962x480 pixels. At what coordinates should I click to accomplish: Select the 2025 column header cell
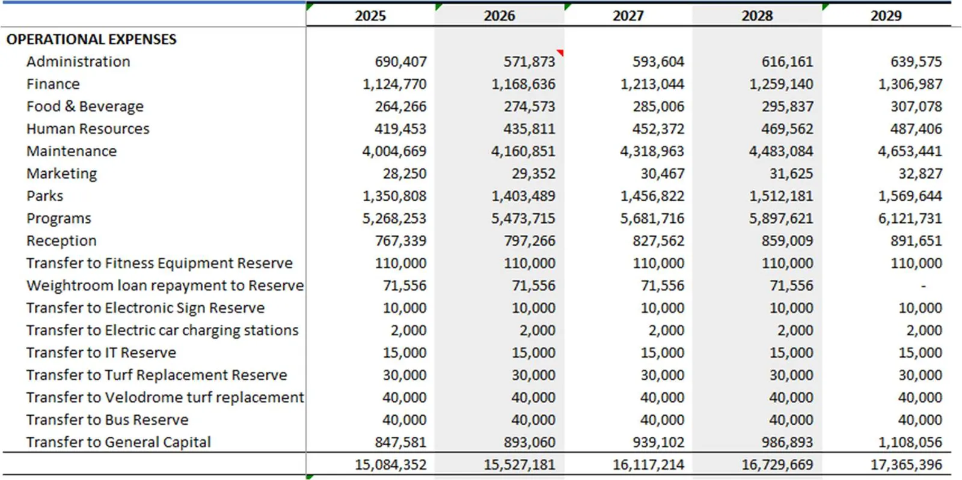tap(370, 16)
